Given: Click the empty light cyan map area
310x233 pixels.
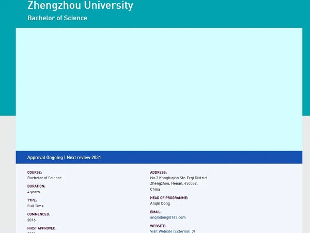Looking at the screenshot, I should 159,89.
